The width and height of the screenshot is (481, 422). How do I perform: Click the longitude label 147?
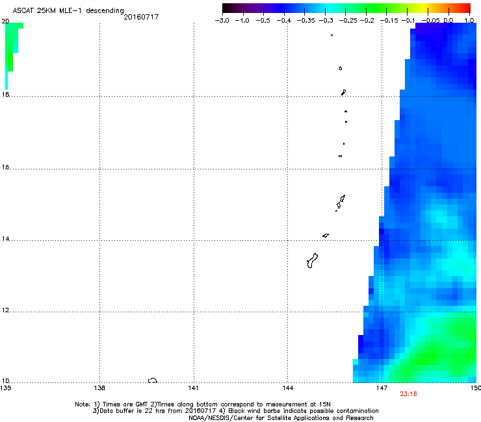coord(382,388)
